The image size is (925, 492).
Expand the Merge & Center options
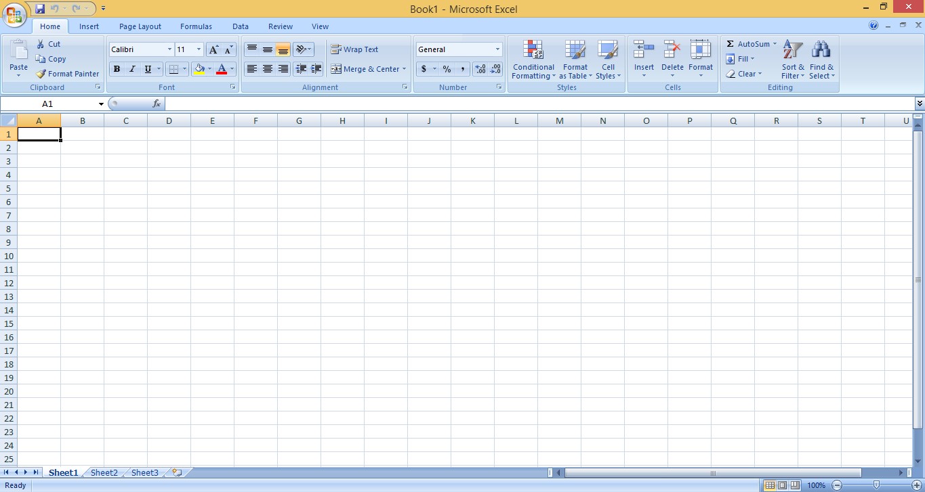405,69
